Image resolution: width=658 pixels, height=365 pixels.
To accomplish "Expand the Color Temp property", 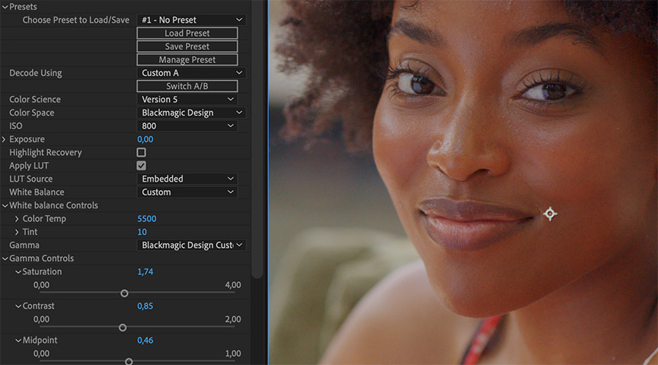I will point(18,219).
